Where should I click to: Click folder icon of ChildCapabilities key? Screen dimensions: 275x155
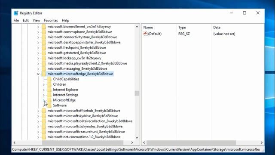click(x=49, y=79)
